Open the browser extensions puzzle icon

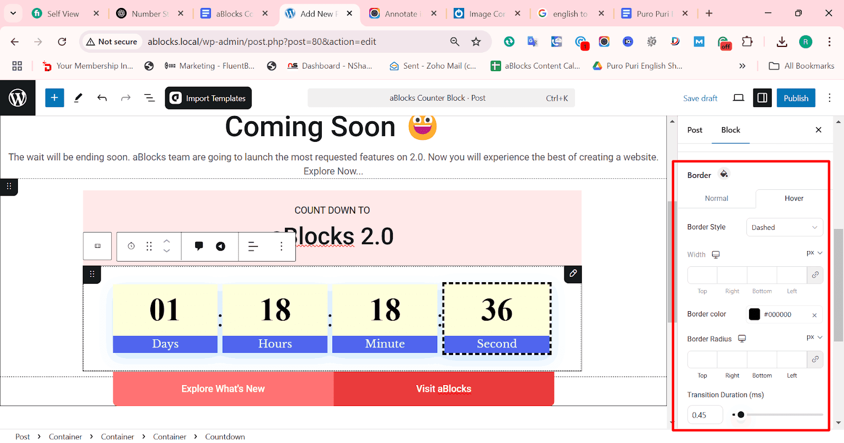pyautogui.click(x=747, y=42)
